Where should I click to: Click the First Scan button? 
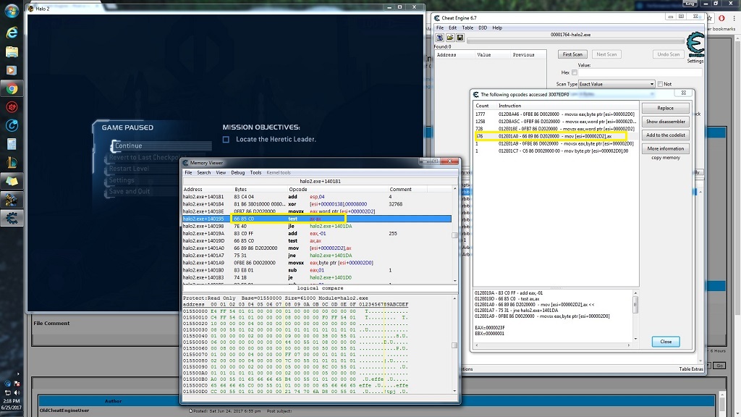click(572, 54)
